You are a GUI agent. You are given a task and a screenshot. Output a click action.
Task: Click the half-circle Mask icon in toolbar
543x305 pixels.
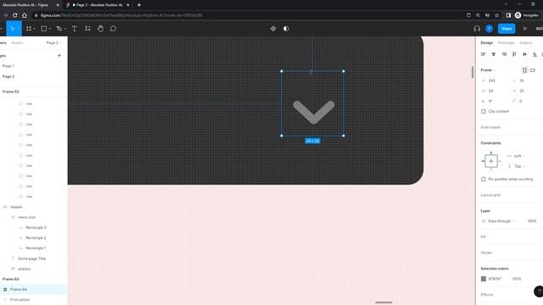[286, 29]
